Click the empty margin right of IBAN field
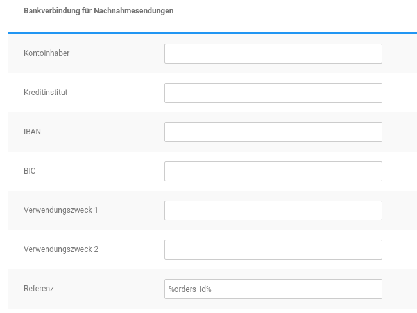The height and width of the screenshot is (313, 417). [399, 132]
